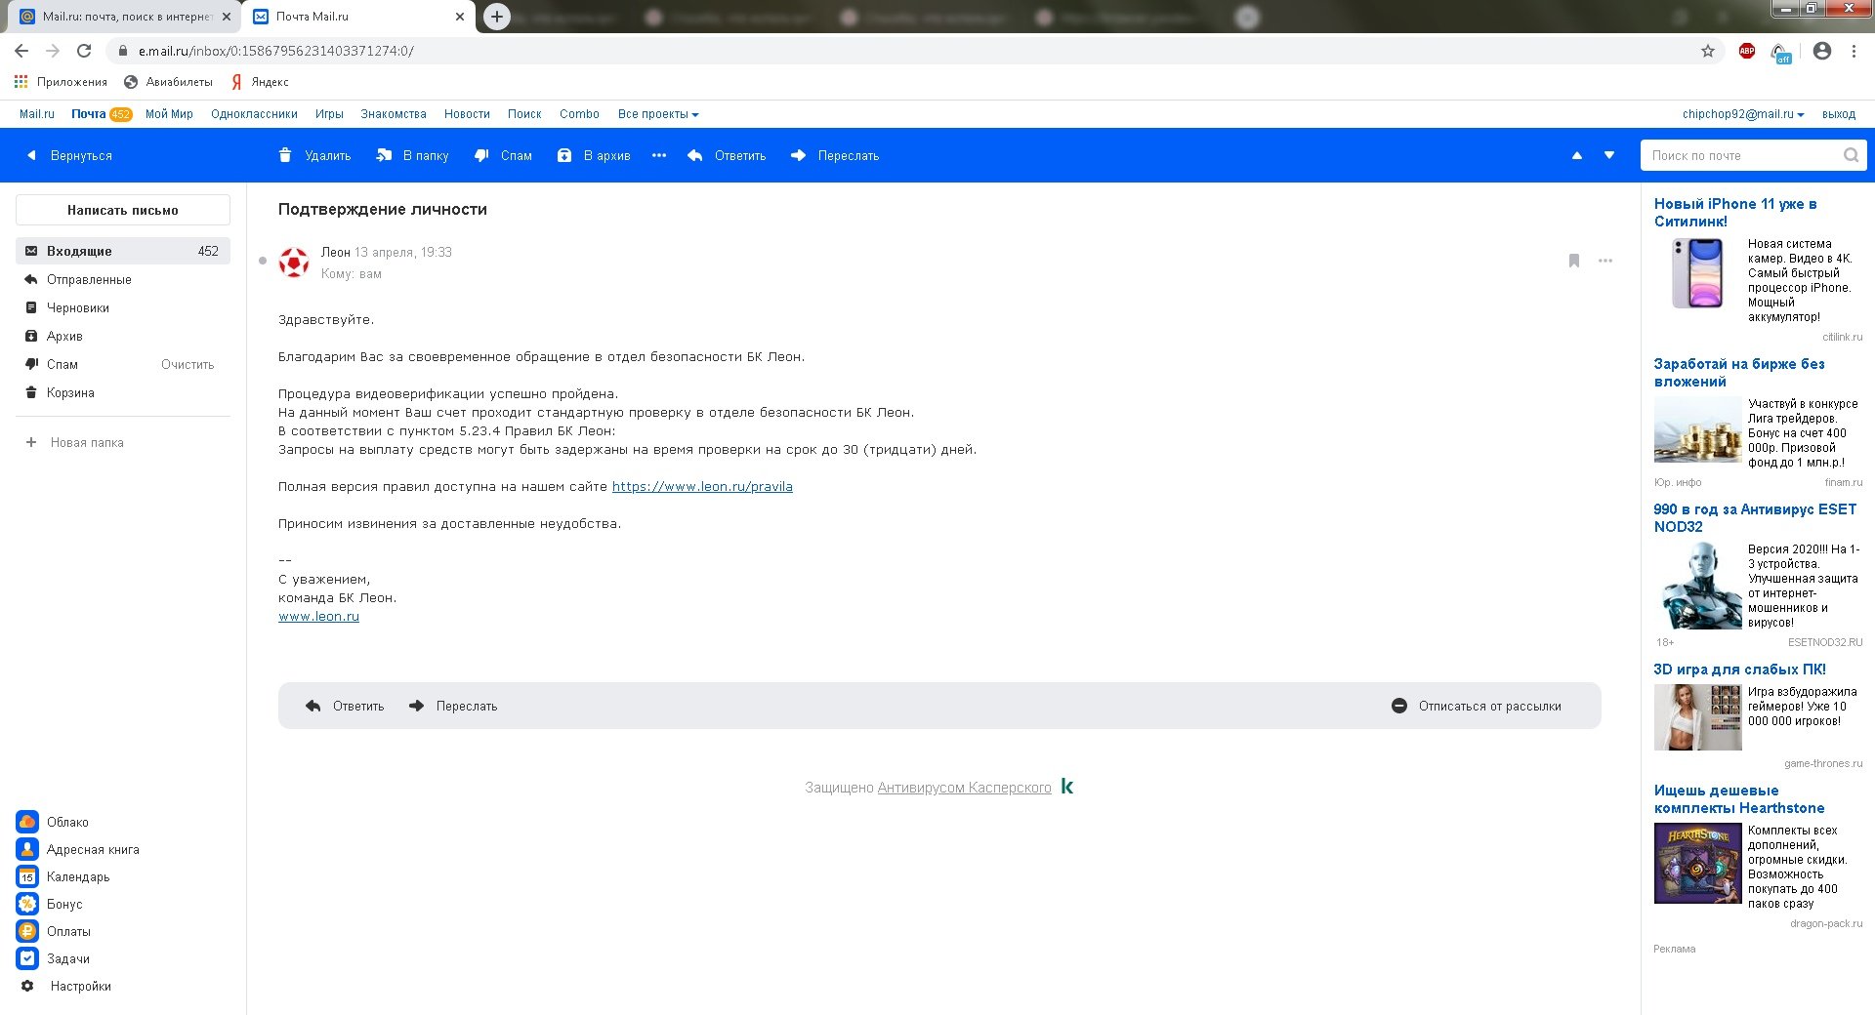Click Отписаться от рассылки unsubscribe button
Viewport: 1875px width, 1015px height.
tap(1477, 706)
